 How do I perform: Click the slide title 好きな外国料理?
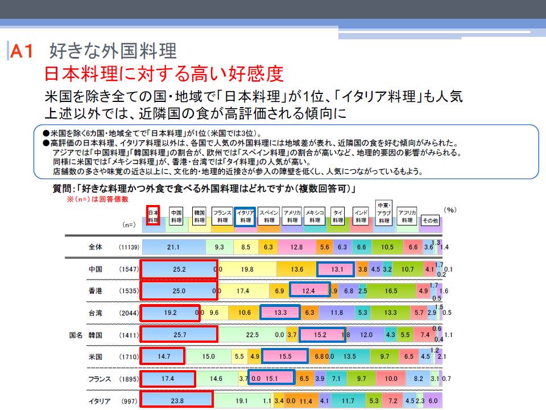[x=113, y=52]
